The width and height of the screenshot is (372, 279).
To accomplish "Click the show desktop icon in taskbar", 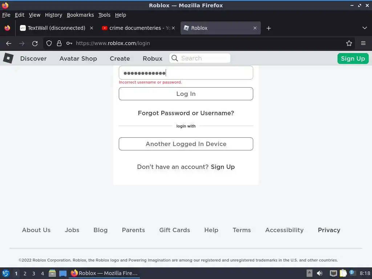I will (x=63, y=274).
